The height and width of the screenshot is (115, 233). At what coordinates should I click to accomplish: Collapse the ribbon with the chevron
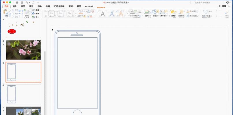point(229,6)
